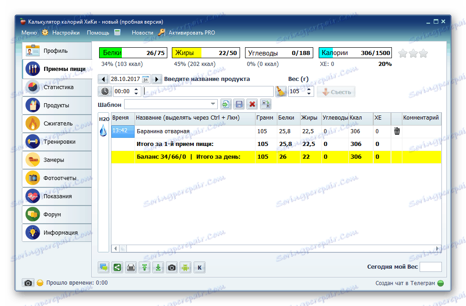The width and height of the screenshot is (466, 306).
Task: Expand the Шаблон dropdown
Action: 213,104
